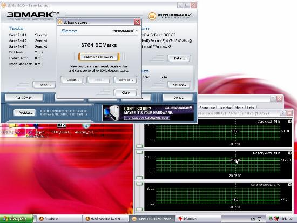Switch to the Power user tab in RivaTuner
The image size is (297, 223).
pos(207,107)
